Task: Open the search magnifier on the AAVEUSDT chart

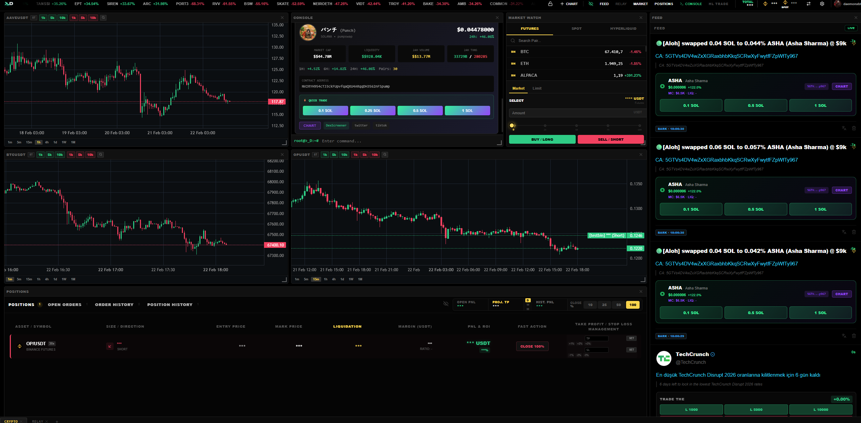Action: 103,18
